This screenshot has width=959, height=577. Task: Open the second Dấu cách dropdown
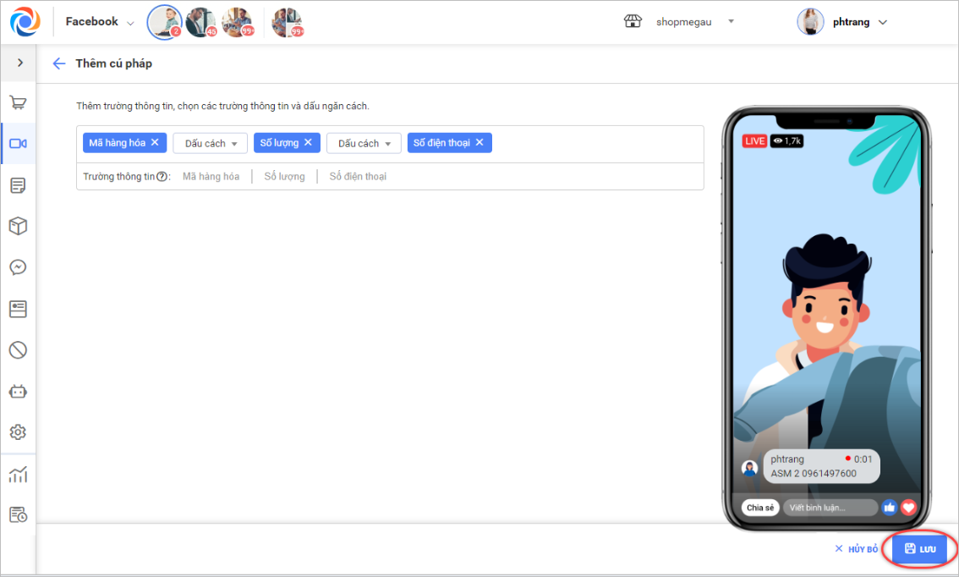point(364,143)
